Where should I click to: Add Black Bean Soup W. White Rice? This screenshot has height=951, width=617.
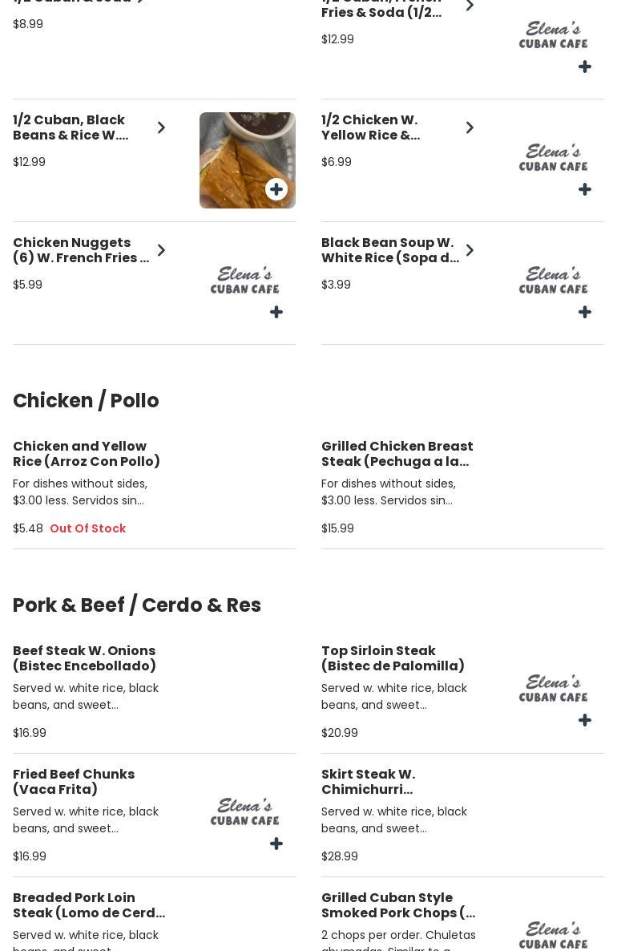pyautogui.click(x=585, y=312)
